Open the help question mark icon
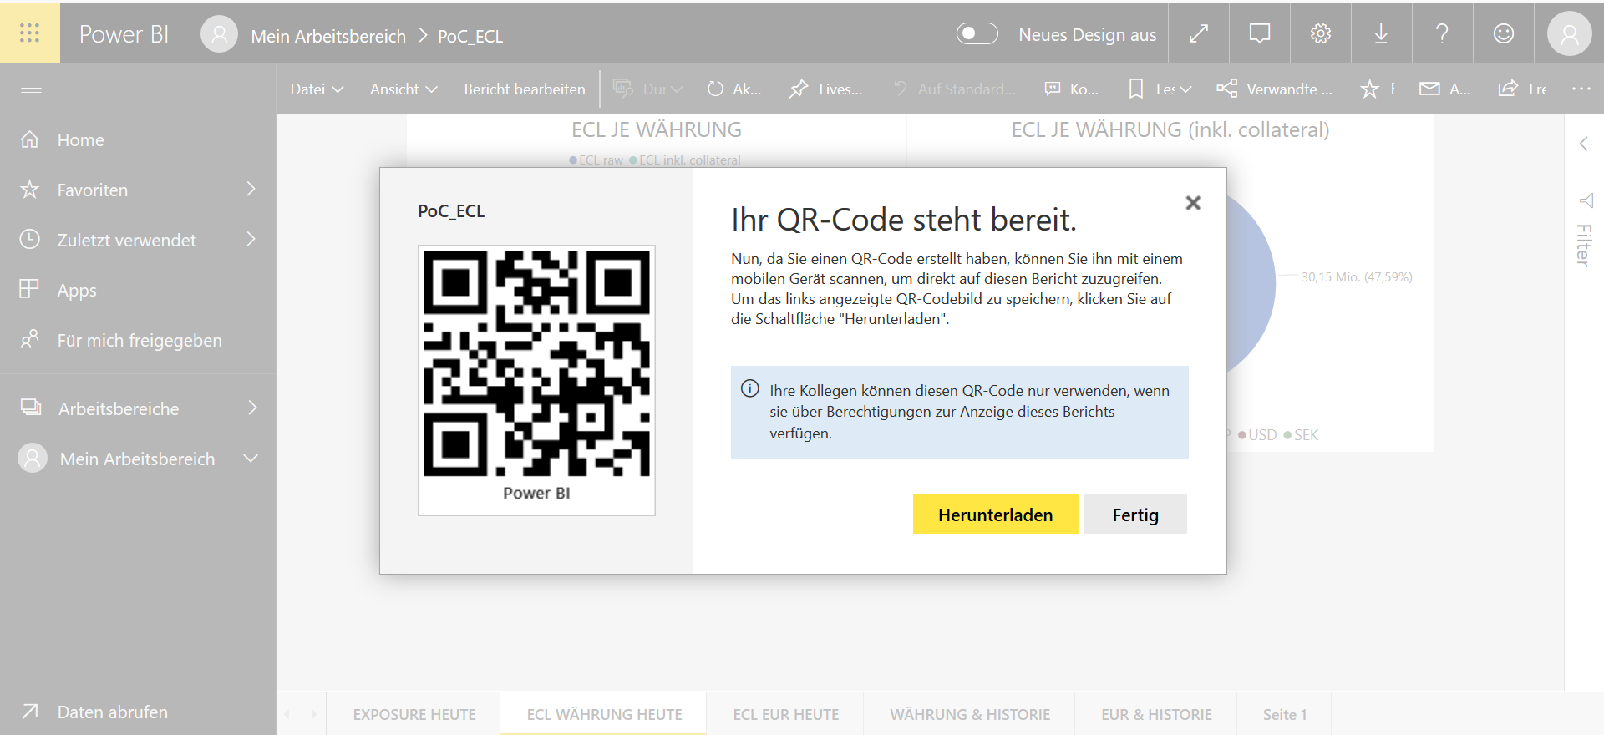The width and height of the screenshot is (1604, 735). (1442, 33)
